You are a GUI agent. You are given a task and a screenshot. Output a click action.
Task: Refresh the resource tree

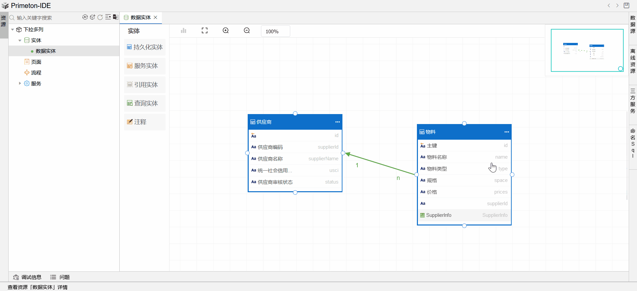coord(100,17)
